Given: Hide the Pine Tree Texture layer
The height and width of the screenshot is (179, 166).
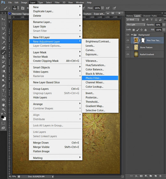Looking at the screenshot, I should 128,40.
